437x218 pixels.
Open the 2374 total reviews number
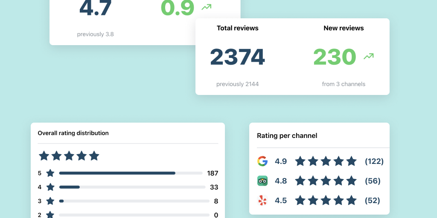[237, 57]
